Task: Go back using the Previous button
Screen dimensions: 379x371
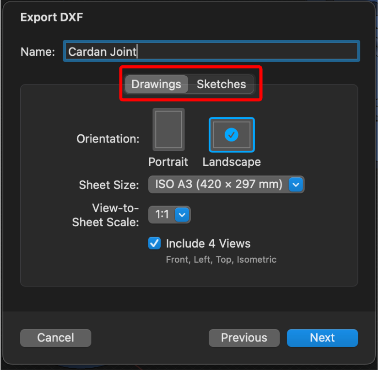Action: (x=244, y=338)
